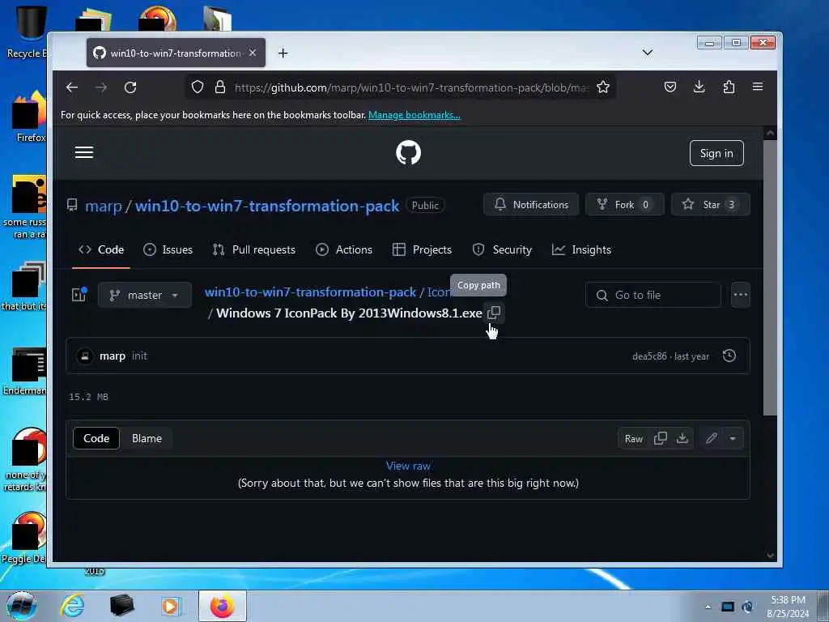Open the Pull requests tab

tap(253, 249)
